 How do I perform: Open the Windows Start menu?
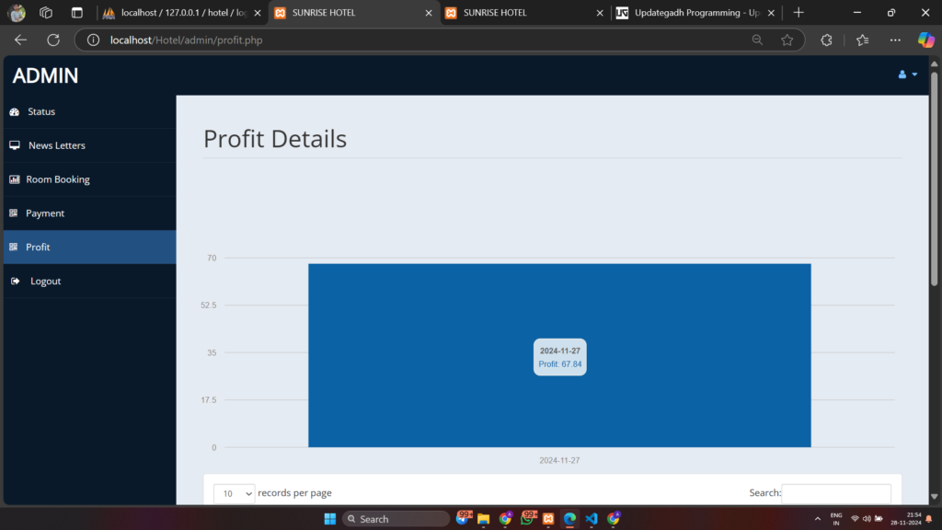330,519
